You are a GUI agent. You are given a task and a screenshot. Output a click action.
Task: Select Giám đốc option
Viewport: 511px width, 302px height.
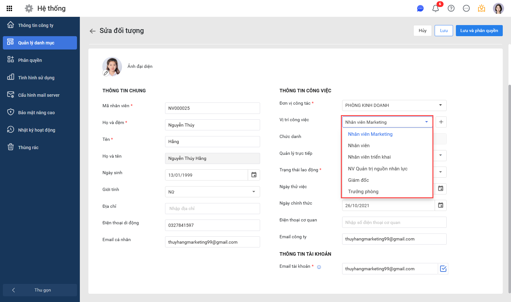(387, 180)
